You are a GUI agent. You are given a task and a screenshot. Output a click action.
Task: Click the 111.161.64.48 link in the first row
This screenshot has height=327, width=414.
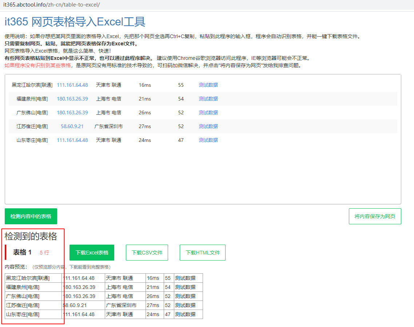tap(72, 85)
